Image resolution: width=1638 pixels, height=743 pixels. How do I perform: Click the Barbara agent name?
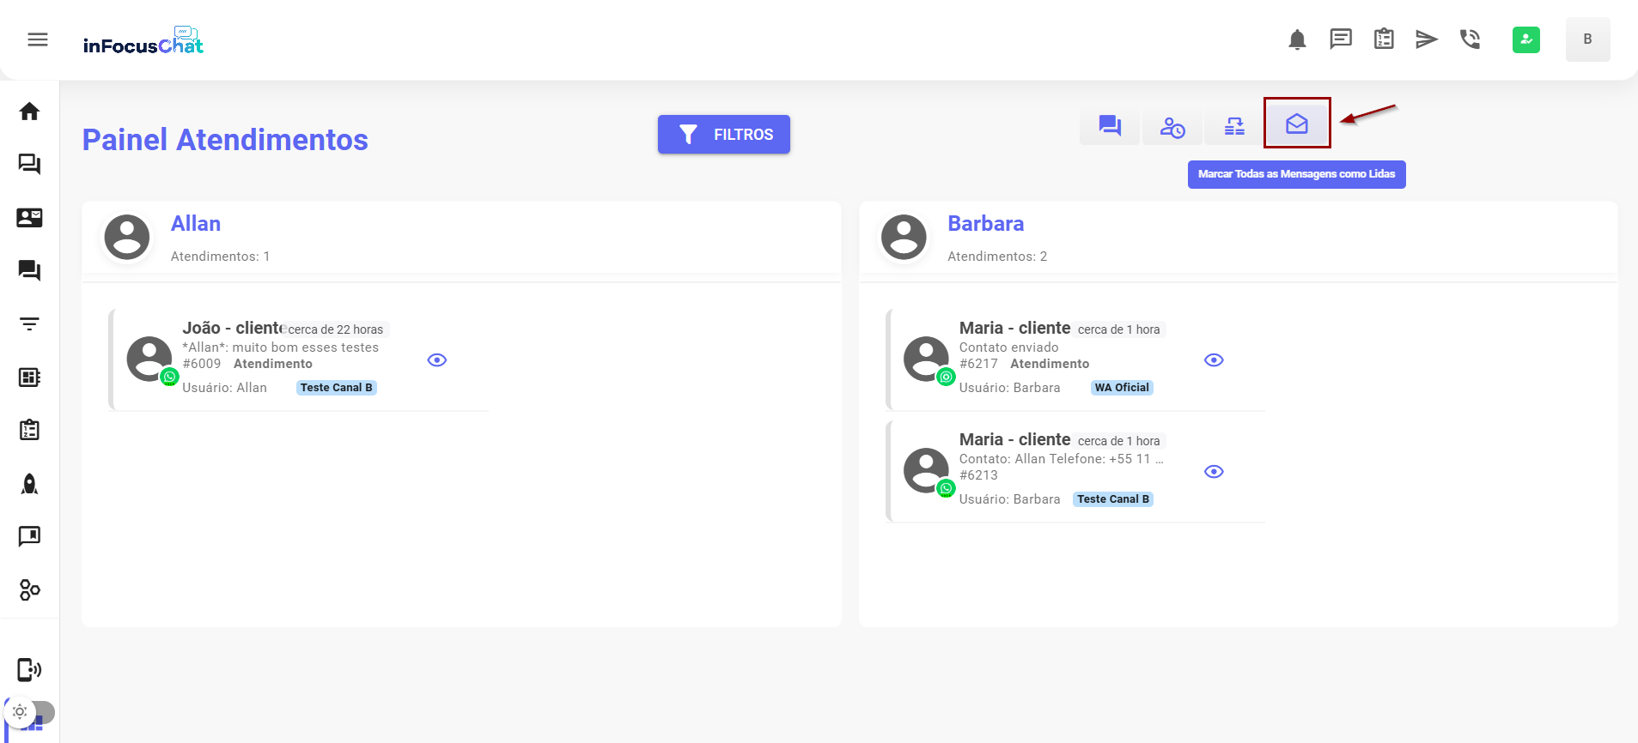pyautogui.click(x=985, y=224)
